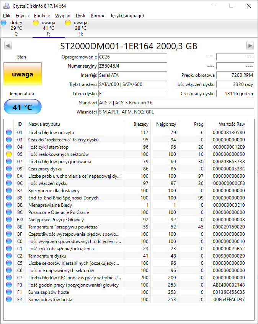
Task: Click the blue status icon for attribute 07
Action: pyautogui.click(x=9, y=161)
